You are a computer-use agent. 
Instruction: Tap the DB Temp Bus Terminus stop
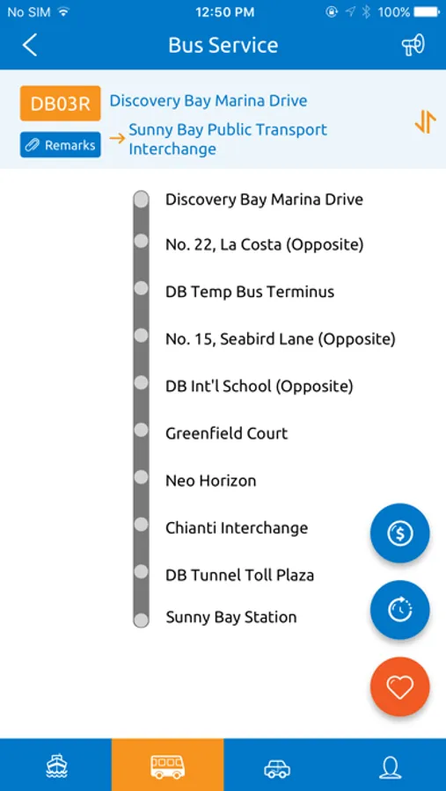pos(250,292)
